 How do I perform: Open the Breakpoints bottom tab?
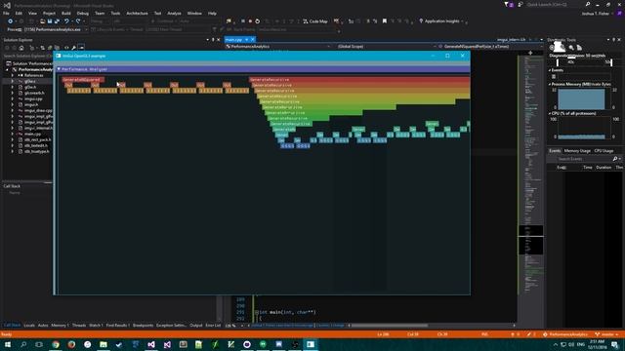pyautogui.click(x=143, y=325)
